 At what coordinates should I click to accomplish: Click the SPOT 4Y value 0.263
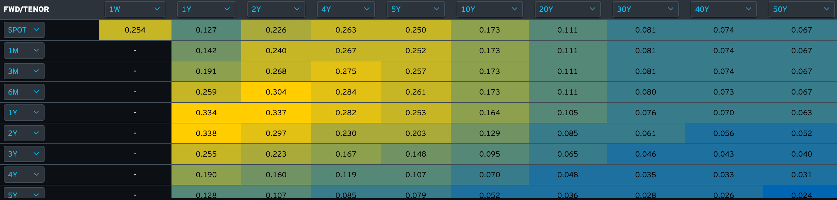(346, 30)
